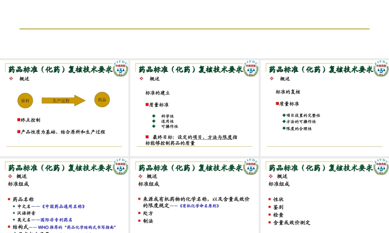Select the 药品 oval shape
Screen dimensions: 389x233
(x=102, y=99)
